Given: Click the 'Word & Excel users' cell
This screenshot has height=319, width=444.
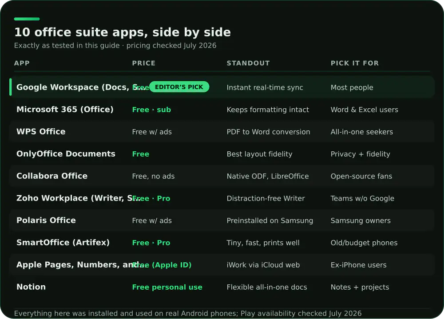Looking at the screenshot, I should click(x=364, y=110).
